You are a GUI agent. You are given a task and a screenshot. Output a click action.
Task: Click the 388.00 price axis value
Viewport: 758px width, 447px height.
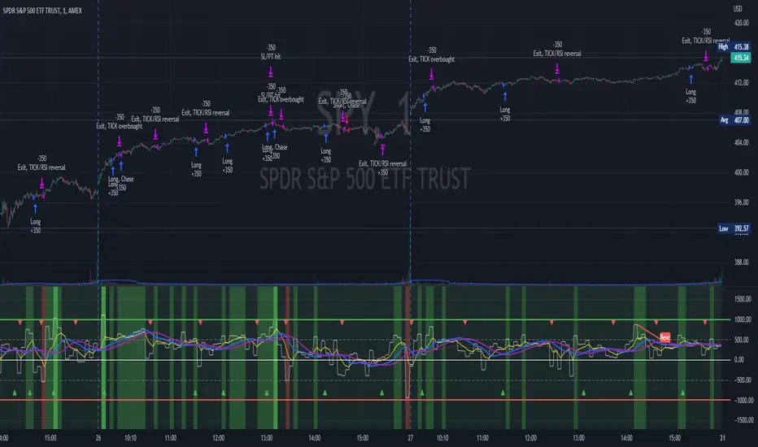click(x=741, y=262)
